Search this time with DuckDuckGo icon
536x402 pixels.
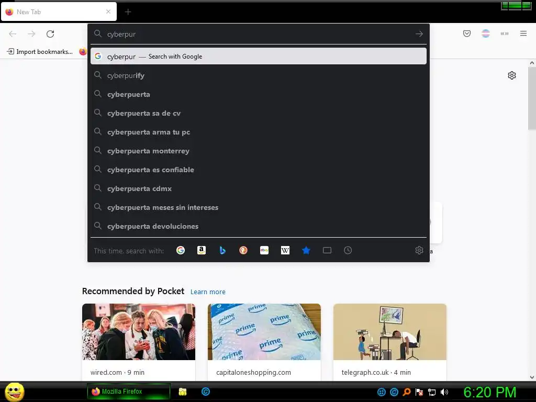tap(243, 250)
